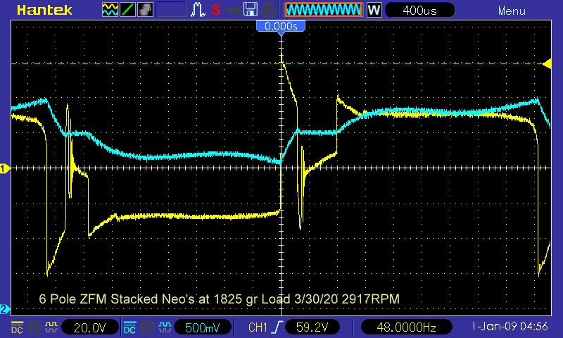Click the W window mode icon
This screenshot has height=338, width=563.
[x=374, y=10]
